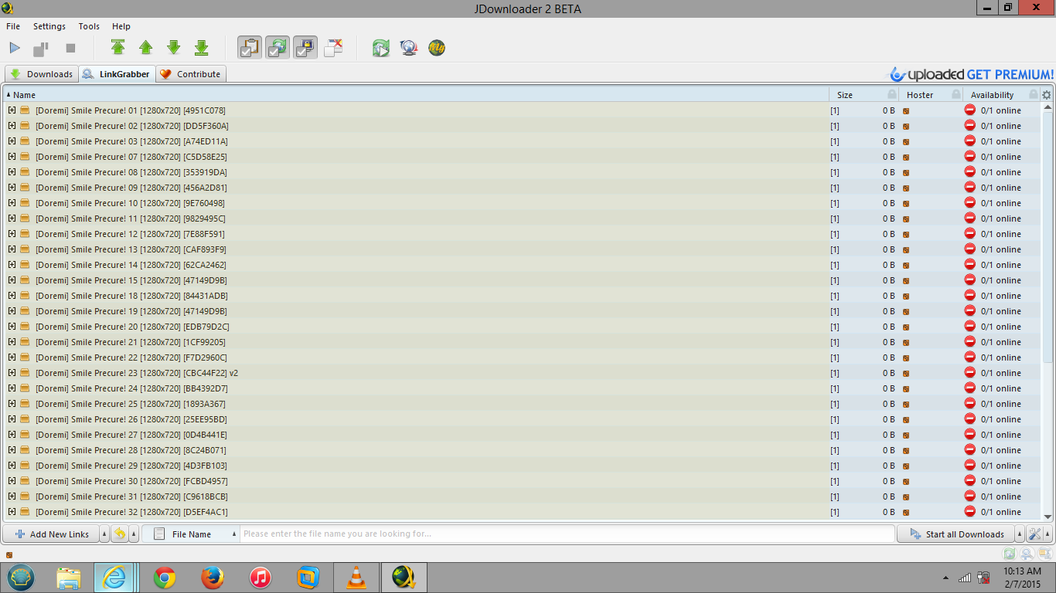Click the hoster icon for Smile Precure! 11
Viewport: 1056px width, 593px height.
(x=906, y=219)
